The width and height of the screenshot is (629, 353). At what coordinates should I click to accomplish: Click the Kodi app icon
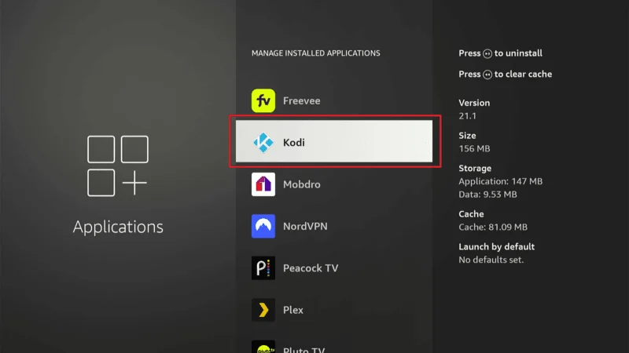263,142
